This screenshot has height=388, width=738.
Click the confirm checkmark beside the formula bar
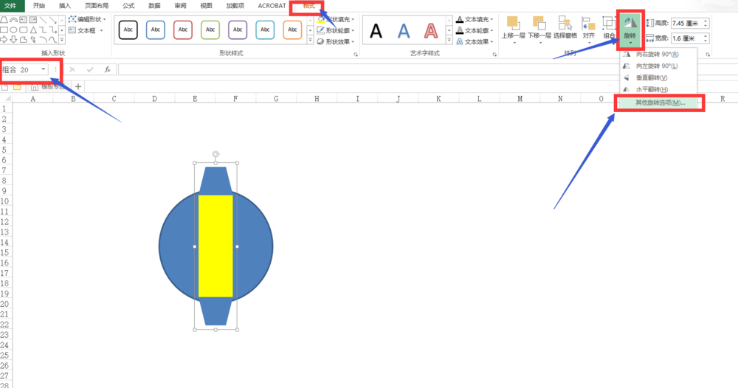point(90,69)
